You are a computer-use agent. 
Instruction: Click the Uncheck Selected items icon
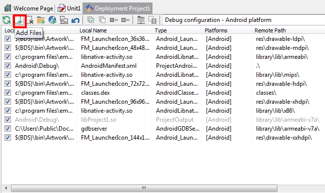[x=125, y=20]
